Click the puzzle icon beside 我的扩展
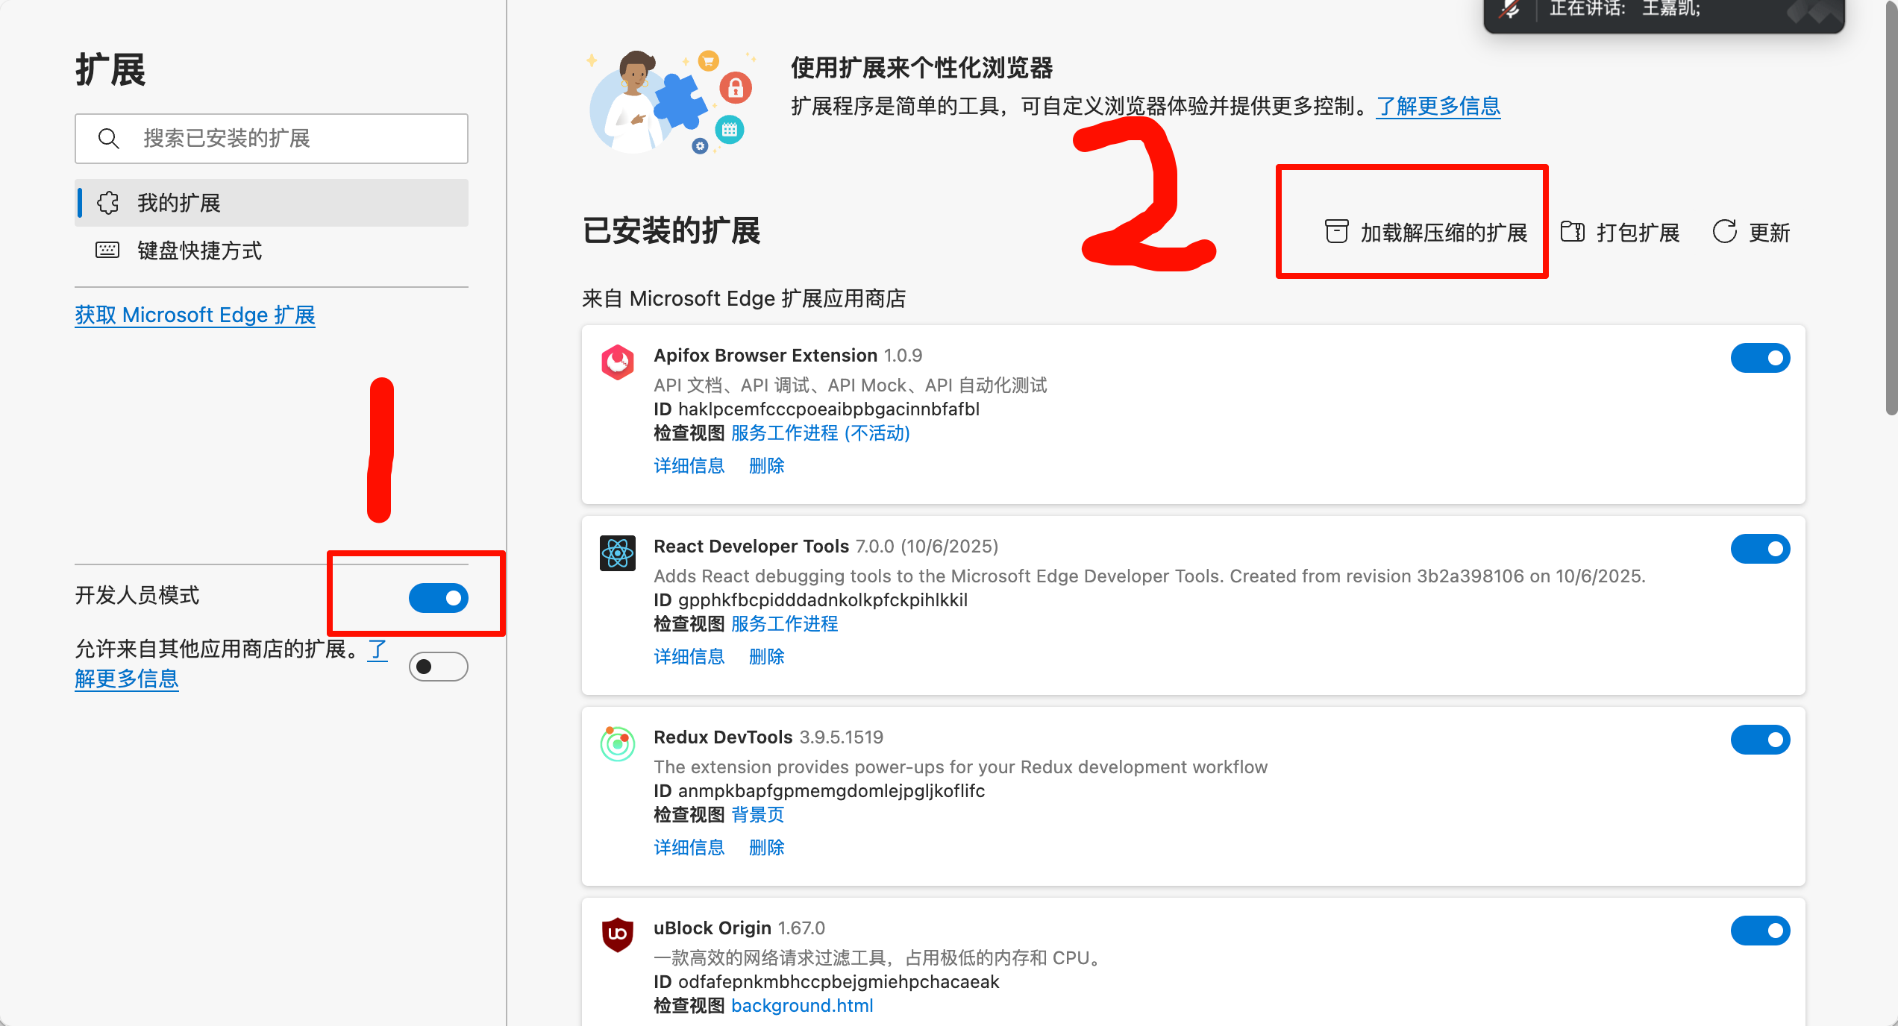 coord(107,203)
